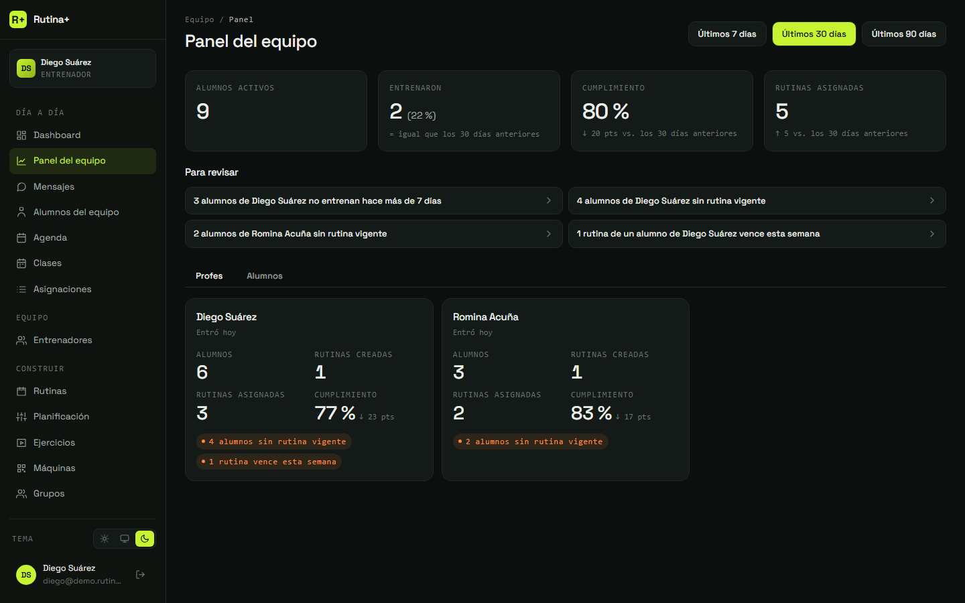Screen dimensions: 965x603
Task: Click '4 alumnos sin rutina vigente' badge
Action: click(x=274, y=442)
